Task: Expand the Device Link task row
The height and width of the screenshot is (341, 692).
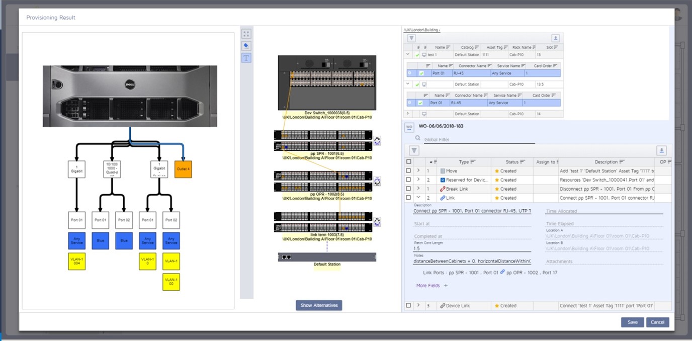Action: 418,306
